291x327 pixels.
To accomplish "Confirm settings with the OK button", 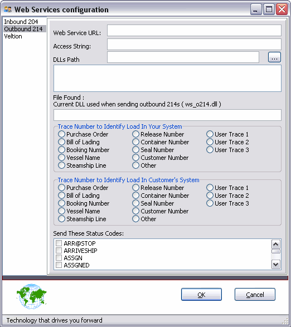I will pyautogui.click(x=201, y=295).
